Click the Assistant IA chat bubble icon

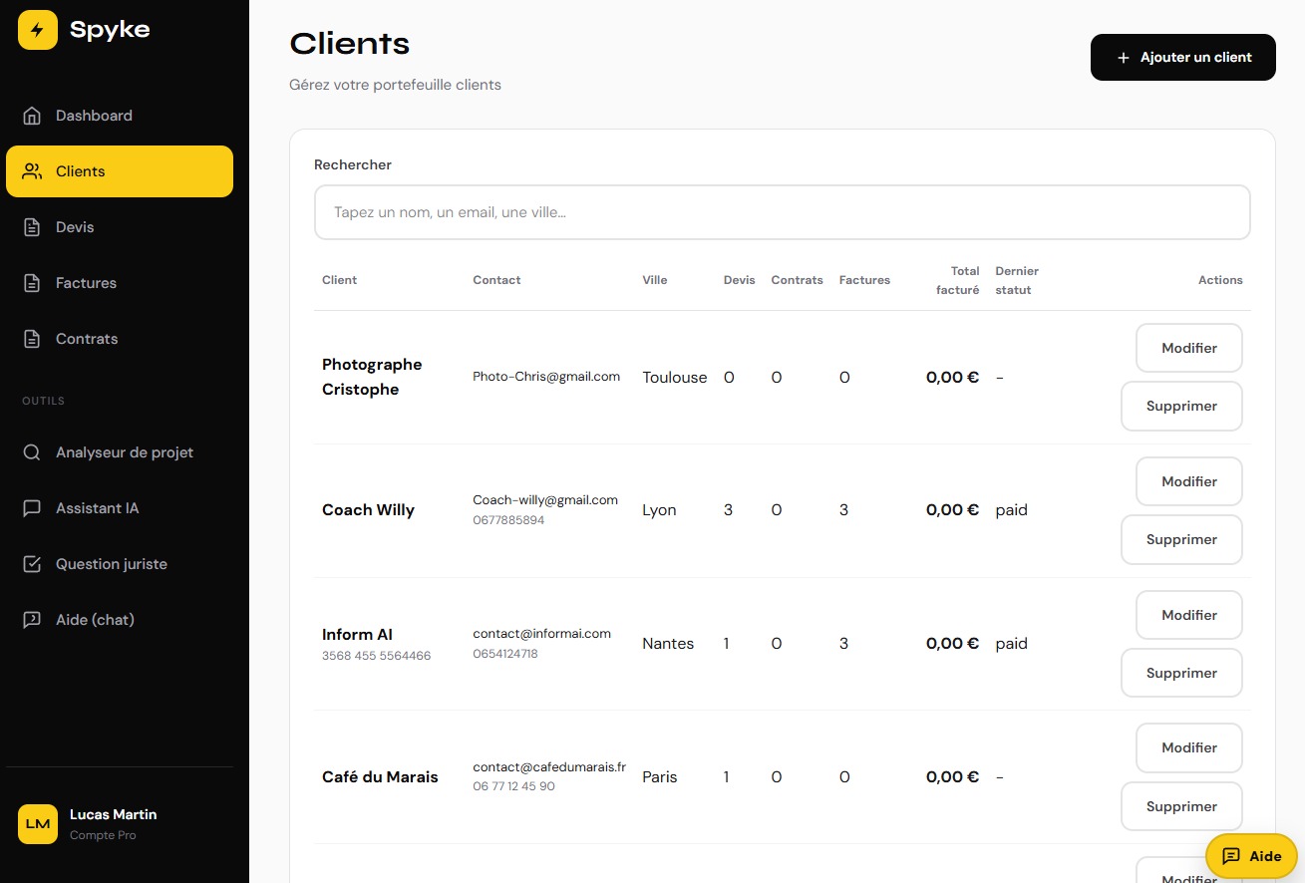click(32, 508)
